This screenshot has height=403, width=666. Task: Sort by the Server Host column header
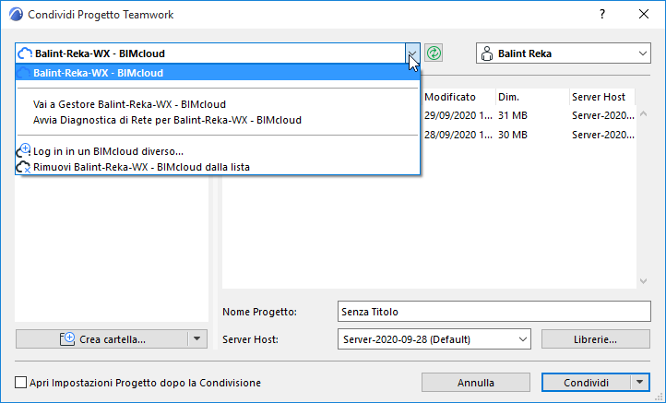(602, 97)
